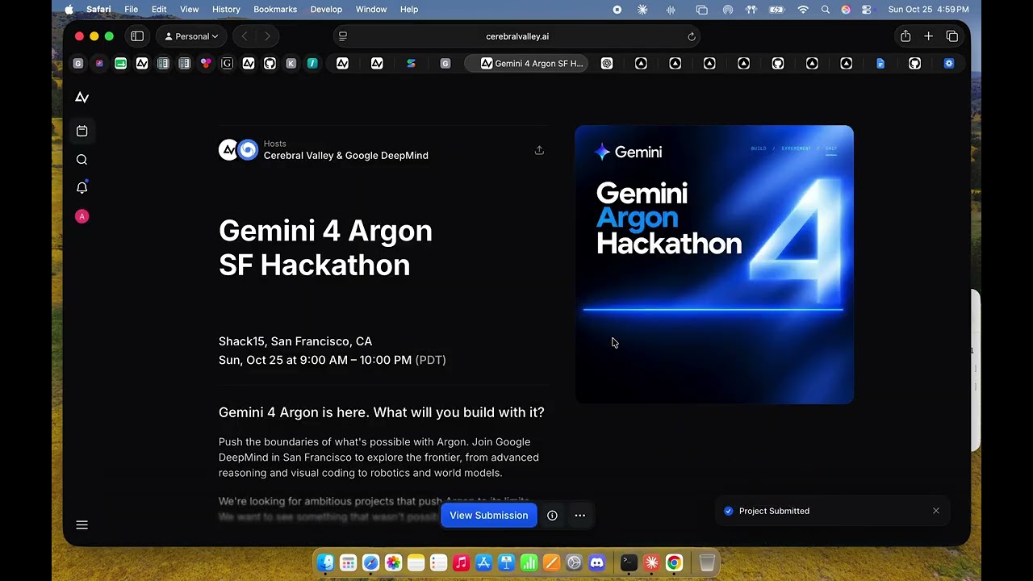Click the View Submission button
Viewport: 1033px width, 581px height.
click(x=489, y=516)
